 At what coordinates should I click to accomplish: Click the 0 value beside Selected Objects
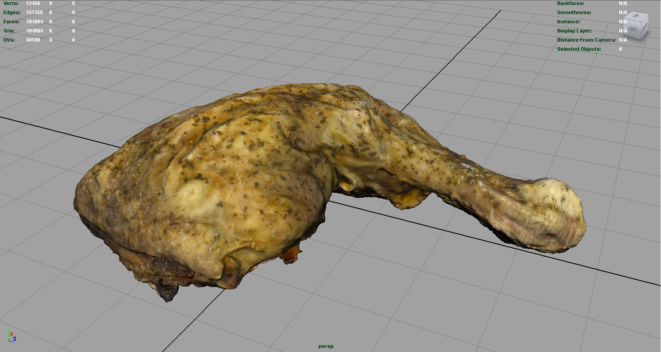coord(621,49)
